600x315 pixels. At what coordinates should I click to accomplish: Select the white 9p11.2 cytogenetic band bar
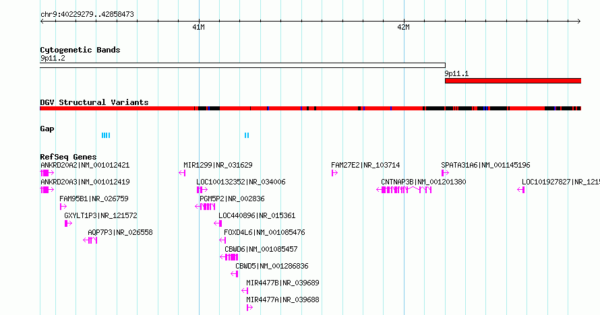[243, 65]
